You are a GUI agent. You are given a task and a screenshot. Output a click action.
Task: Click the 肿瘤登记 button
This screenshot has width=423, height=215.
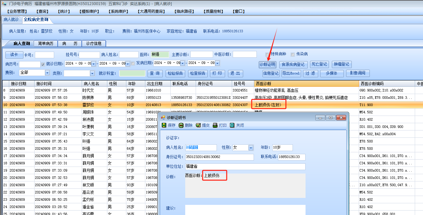[342, 64]
